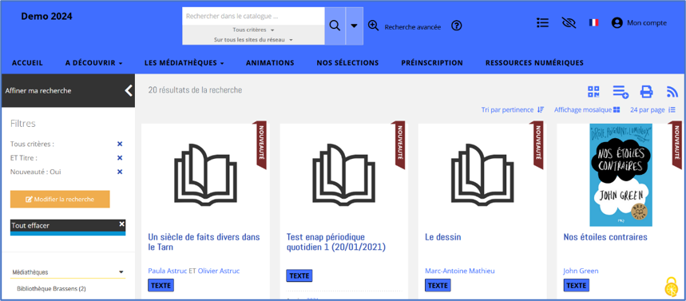Open Mon compte account menu
686x301 pixels.
tap(639, 22)
